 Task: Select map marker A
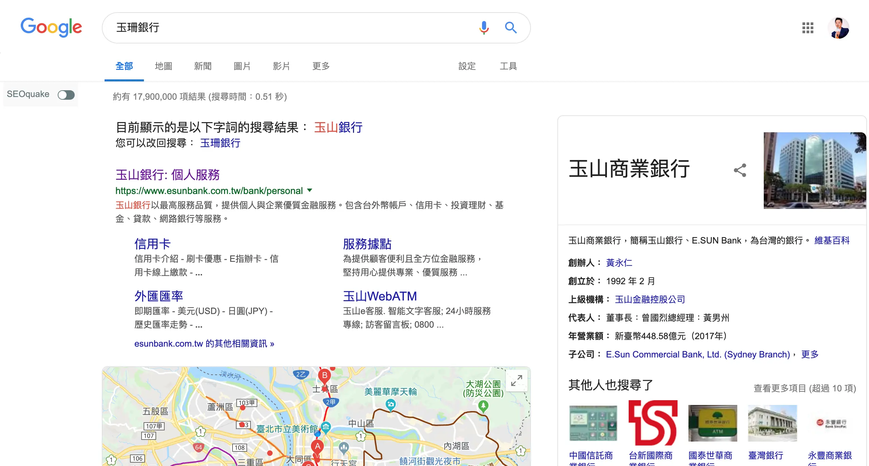point(317,446)
